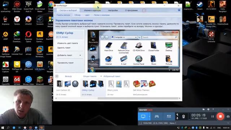Select the UltraISO desktop icon
The image size is (231, 130).
[29, 21]
